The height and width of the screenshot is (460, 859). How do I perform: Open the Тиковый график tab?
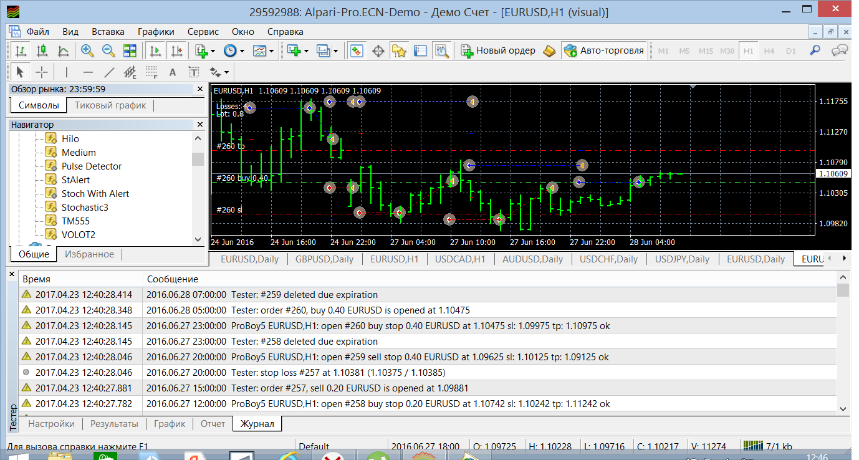pyautogui.click(x=110, y=105)
